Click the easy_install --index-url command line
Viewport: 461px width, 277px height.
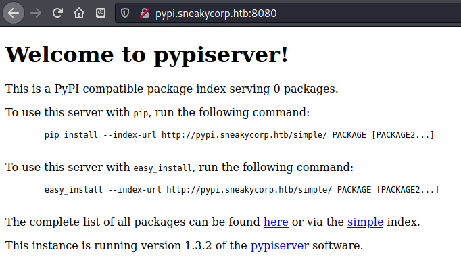pyautogui.click(x=241, y=190)
